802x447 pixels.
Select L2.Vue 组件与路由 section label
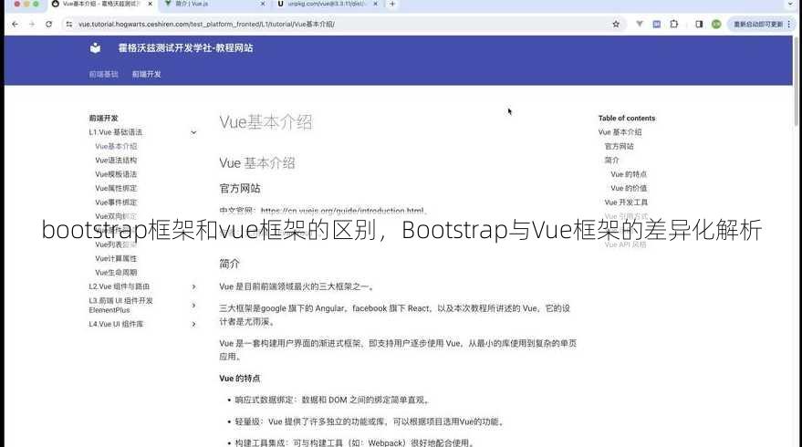[x=120, y=287]
